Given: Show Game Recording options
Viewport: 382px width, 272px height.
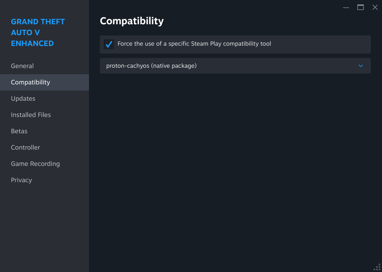Looking at the screenshot, I should point(35,164).
